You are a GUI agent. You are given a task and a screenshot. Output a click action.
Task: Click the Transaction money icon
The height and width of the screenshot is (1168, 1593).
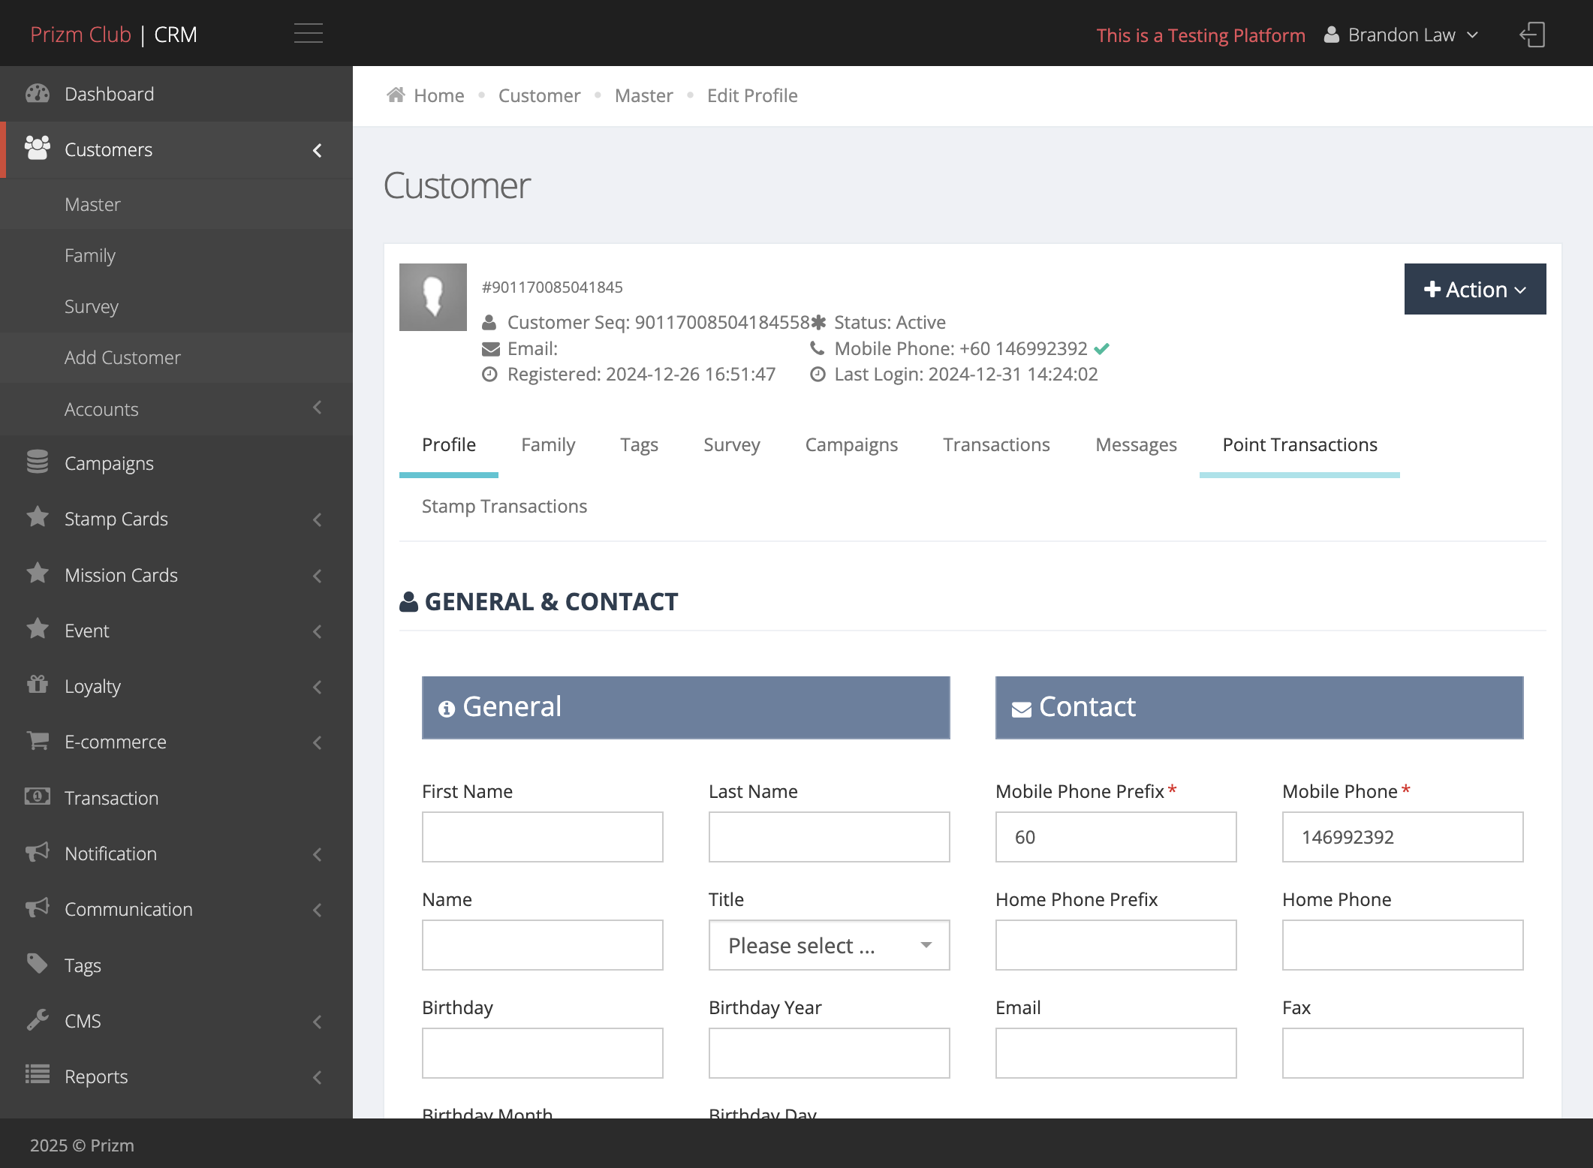click(x=38, y=796)
